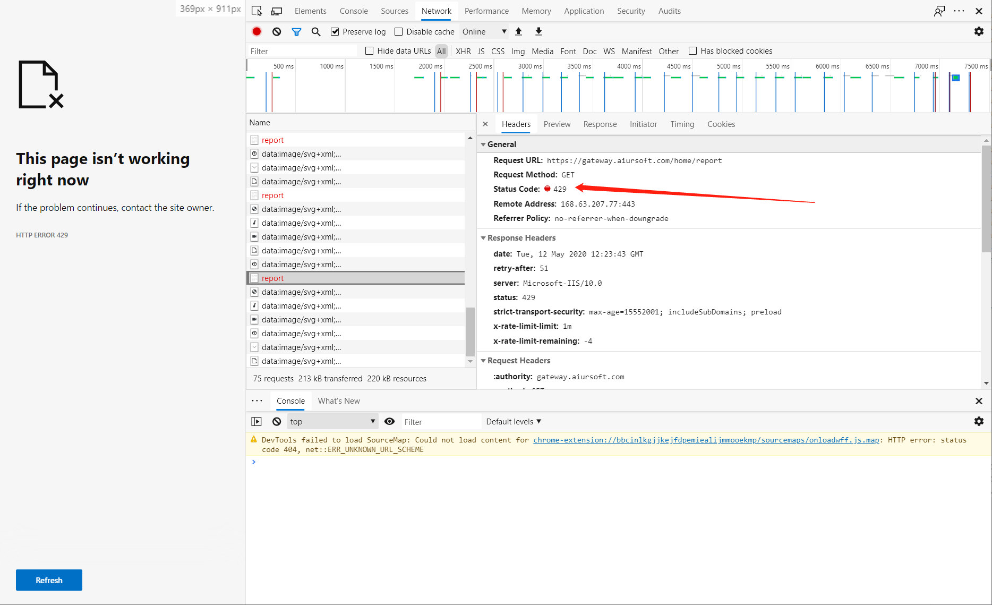Clear the network log with the clear icon
The height and width of the screenshot is (605, 992).
pos(277,32)
